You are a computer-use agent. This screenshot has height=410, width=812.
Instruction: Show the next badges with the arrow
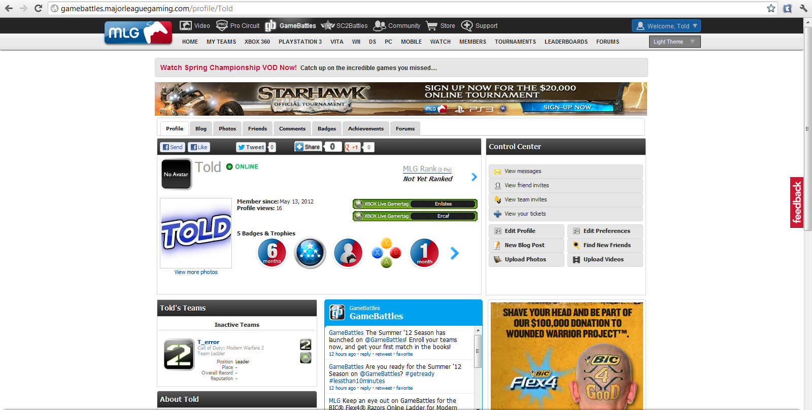tap(455, 253)
